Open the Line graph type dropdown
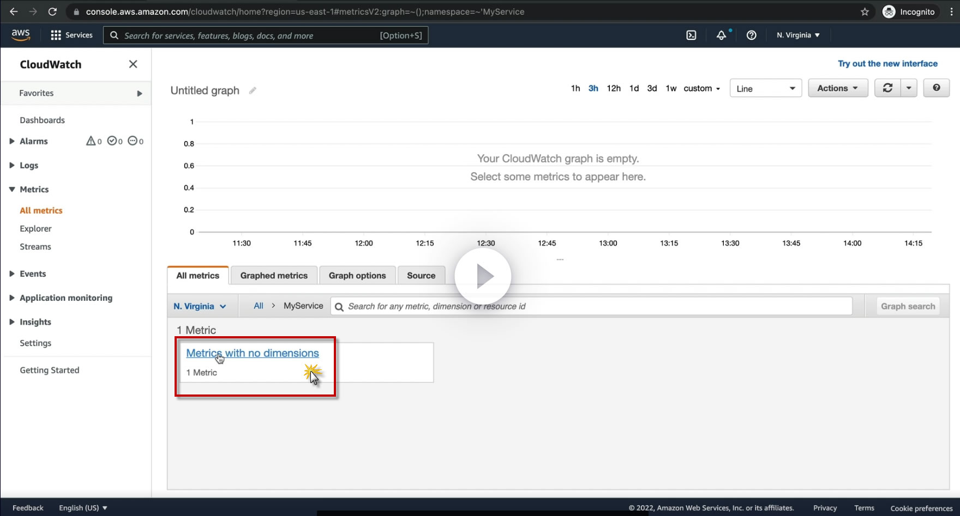The height and width of the screenshot is (516, 960). point(766,88)
